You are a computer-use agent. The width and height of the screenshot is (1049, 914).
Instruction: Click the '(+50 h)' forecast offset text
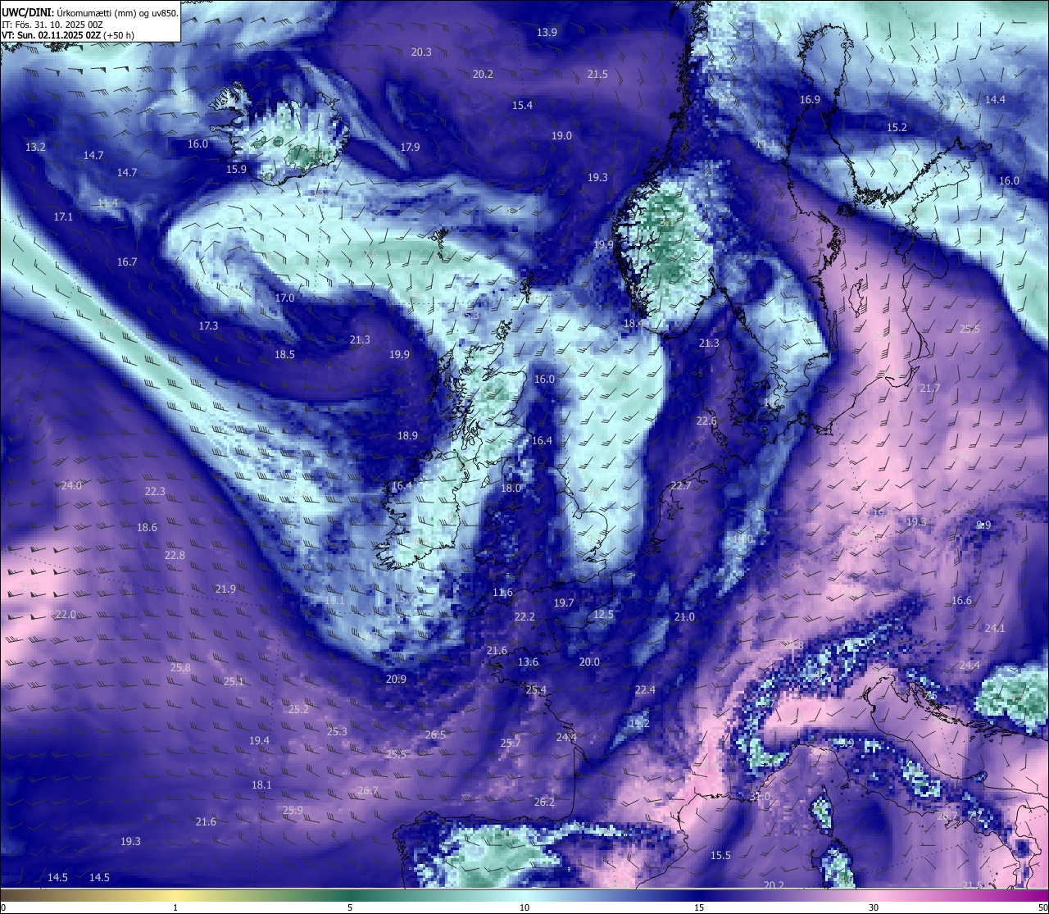pyautogui.click(x=120, y=35)
